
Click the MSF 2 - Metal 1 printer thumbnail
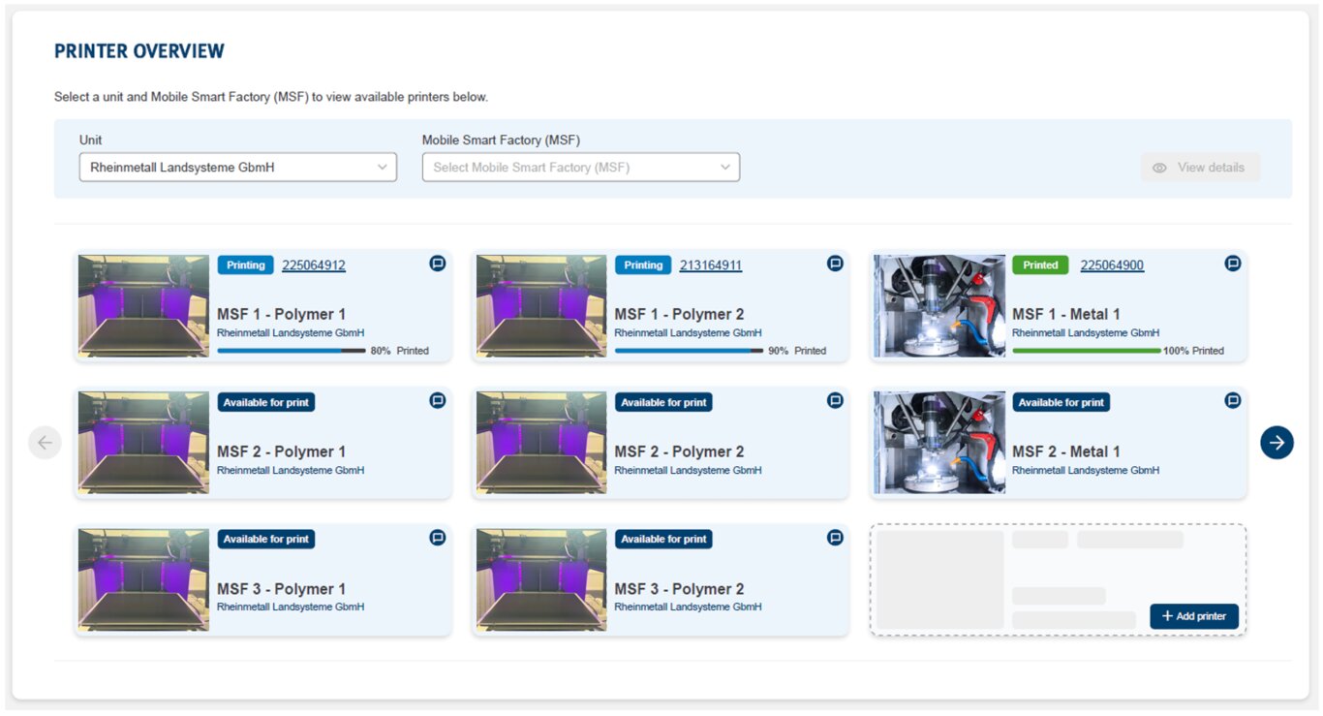938,443
